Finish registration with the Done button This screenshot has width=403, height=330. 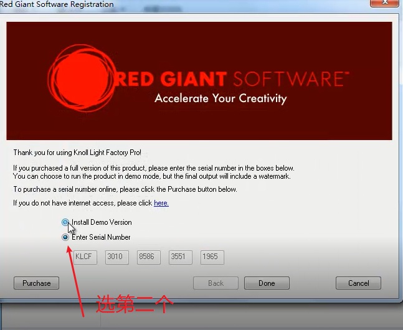click(267, 283)
